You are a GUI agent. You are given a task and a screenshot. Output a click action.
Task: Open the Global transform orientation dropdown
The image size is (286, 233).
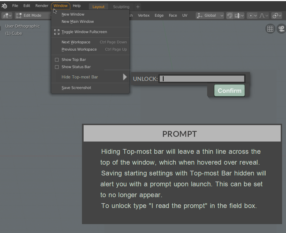coord(210,16)
